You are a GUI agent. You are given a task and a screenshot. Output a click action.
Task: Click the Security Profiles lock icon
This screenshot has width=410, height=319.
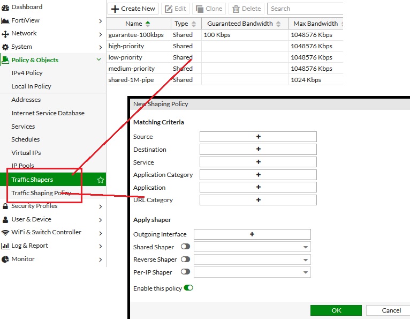pos(5,206)
